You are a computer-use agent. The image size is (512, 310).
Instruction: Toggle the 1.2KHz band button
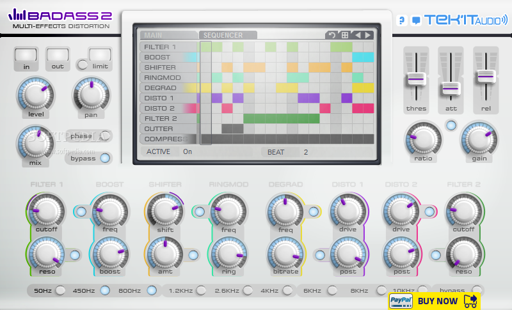201,290
